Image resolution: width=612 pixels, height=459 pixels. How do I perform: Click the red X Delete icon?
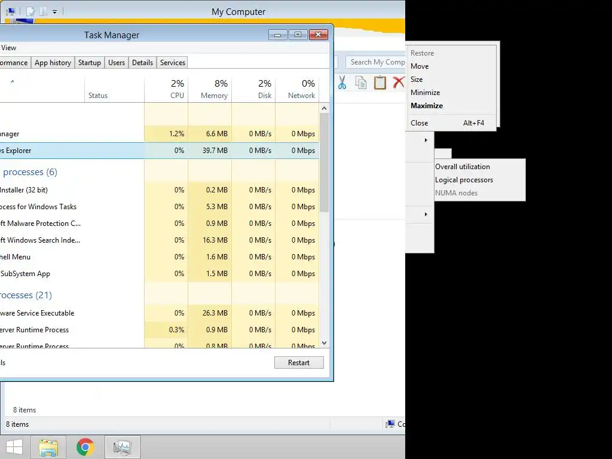coord(399,82)
